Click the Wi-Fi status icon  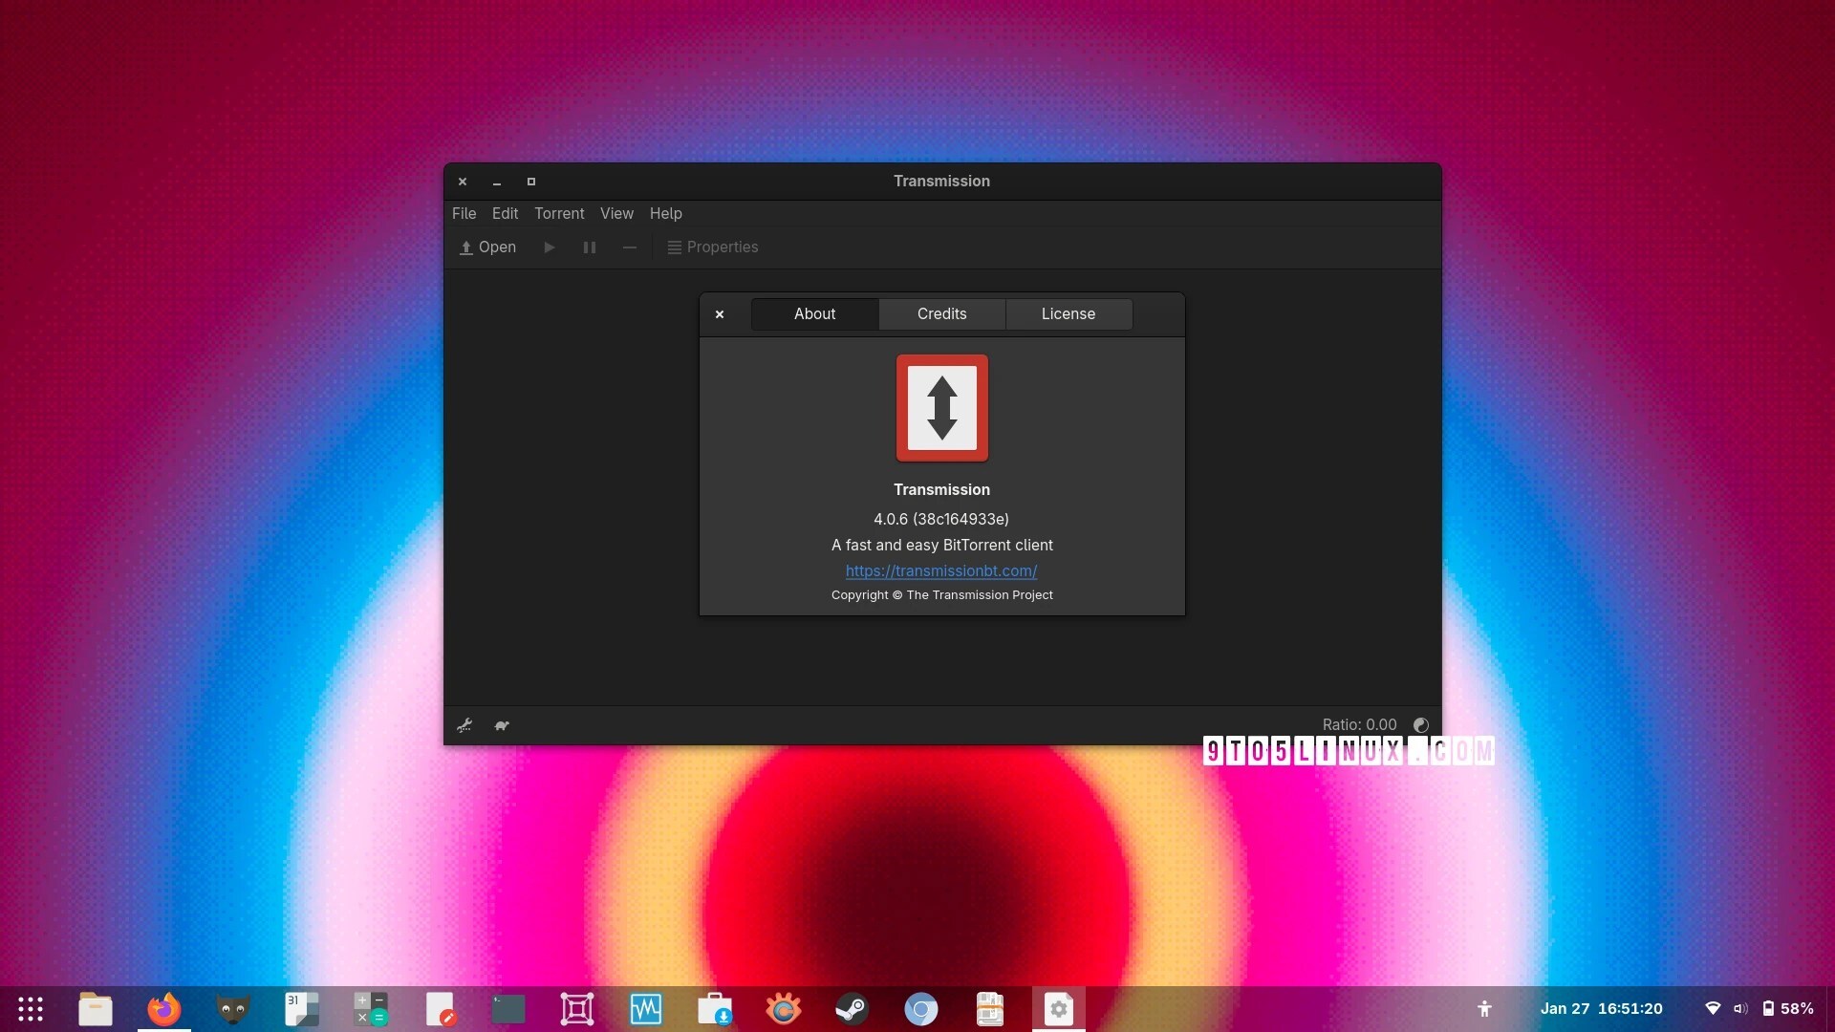[1711, 1008]
